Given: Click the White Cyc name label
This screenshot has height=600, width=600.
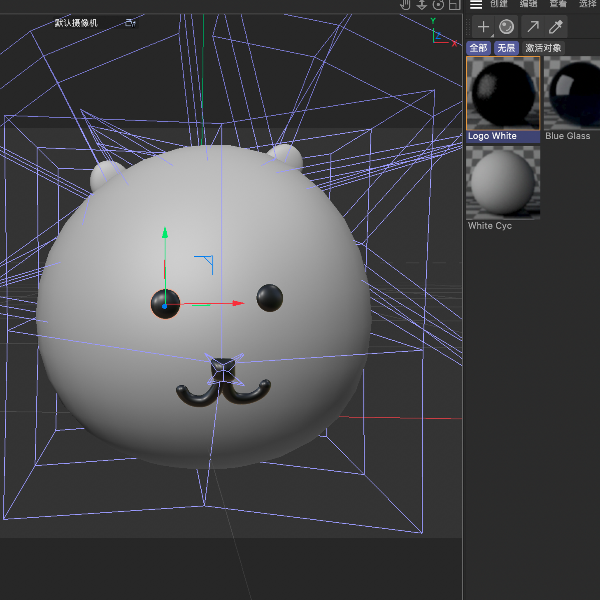Looking at the screenshot, I should [x=490, y=226].
